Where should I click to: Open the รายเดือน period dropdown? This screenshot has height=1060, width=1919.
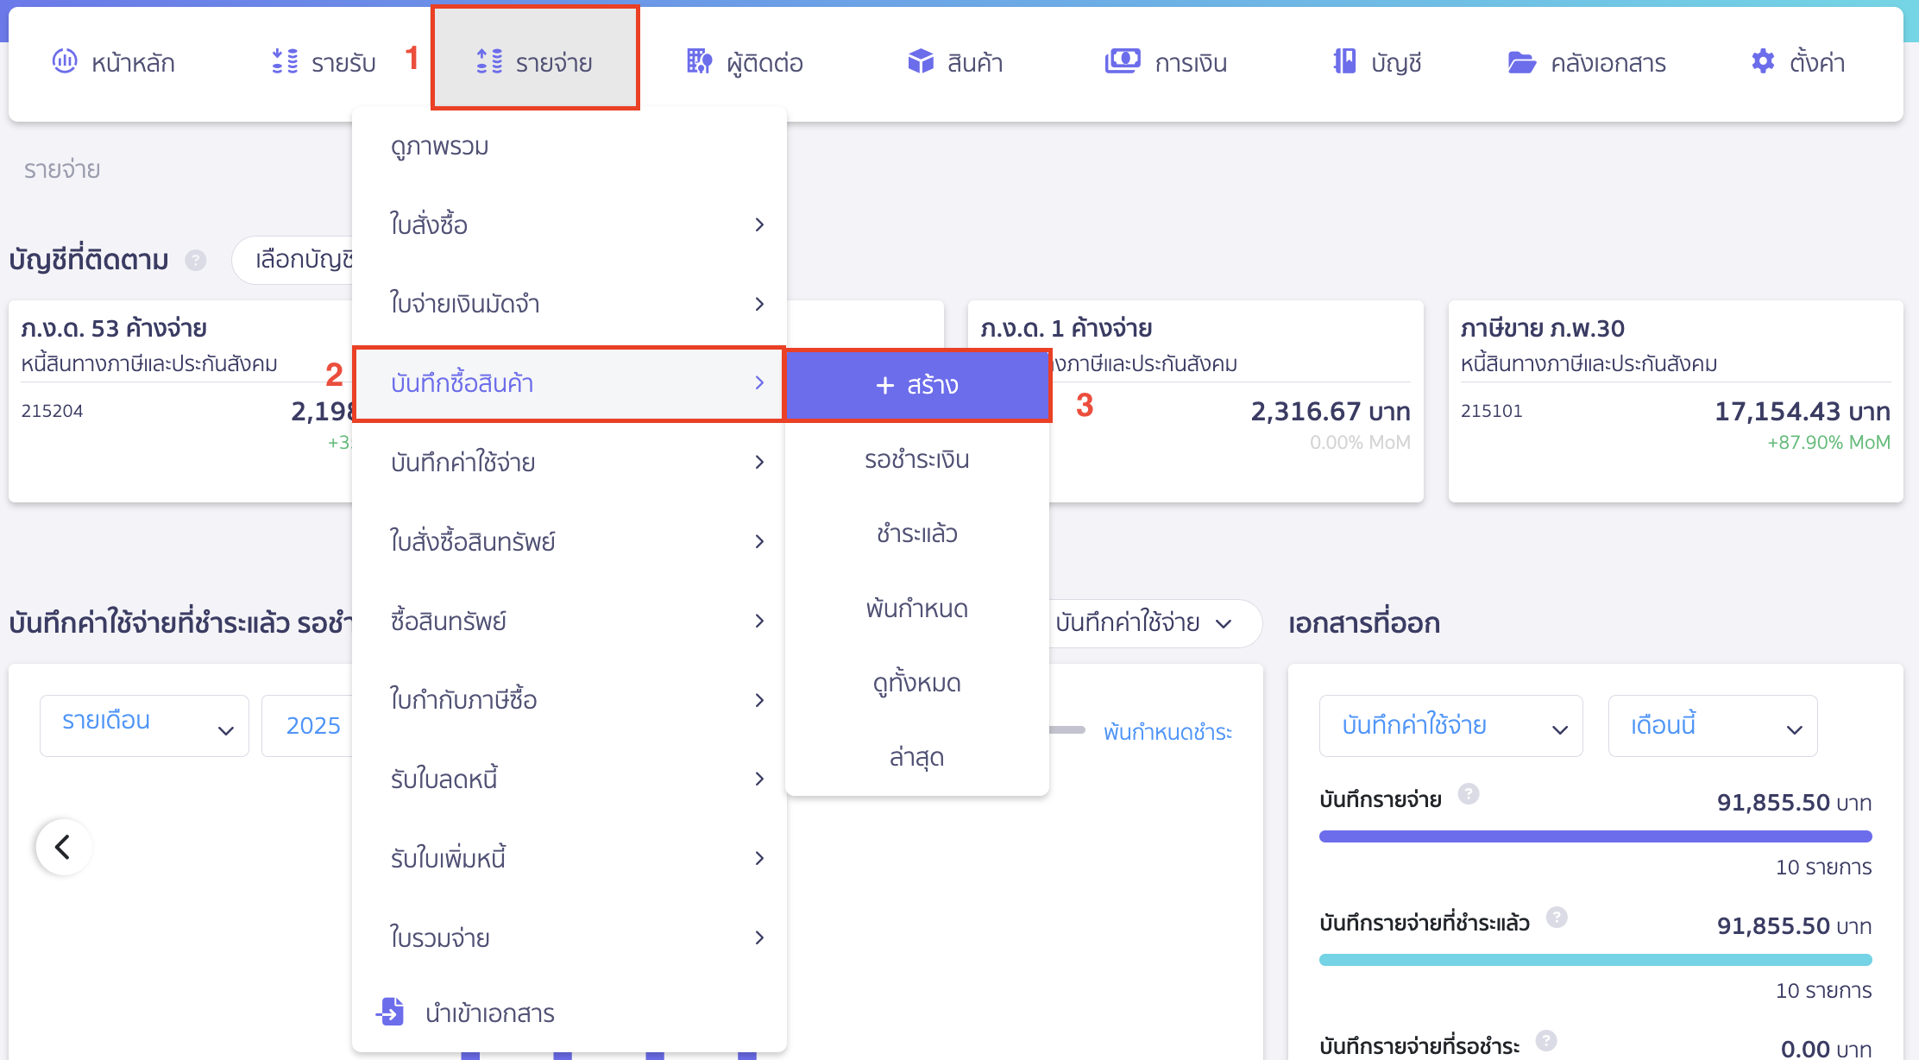coord(144,725)
